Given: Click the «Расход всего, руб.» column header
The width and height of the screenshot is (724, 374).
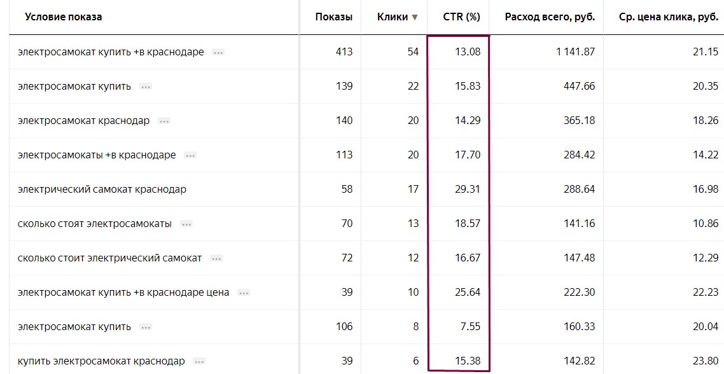Looking at the screenshot, I should click(x=550, y=17).
